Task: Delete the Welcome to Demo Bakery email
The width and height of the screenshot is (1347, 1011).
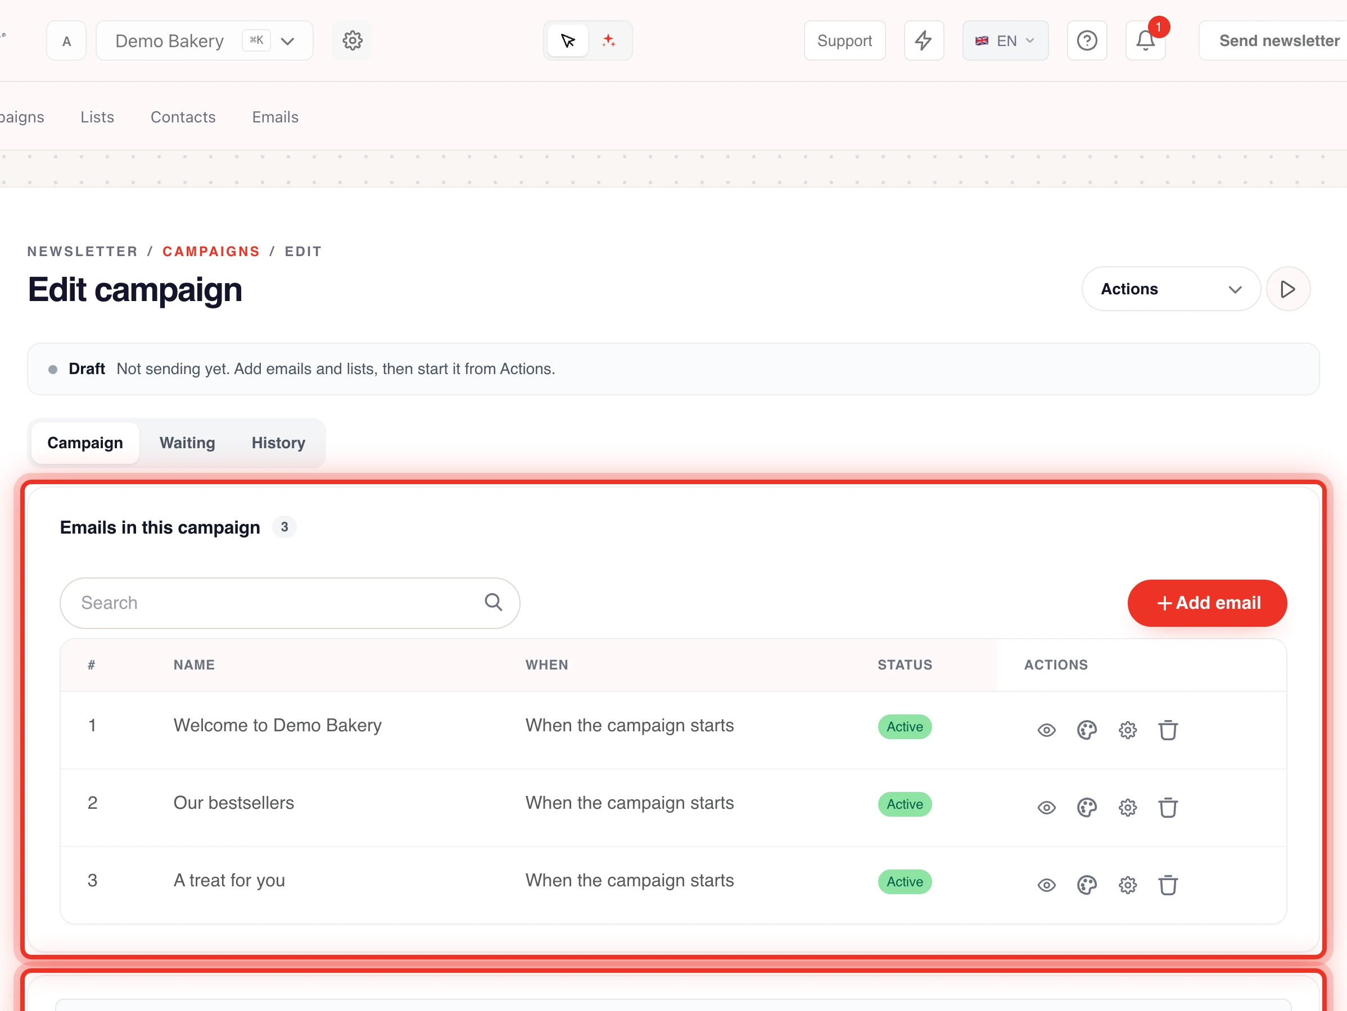Action: tap(1167, 730)
